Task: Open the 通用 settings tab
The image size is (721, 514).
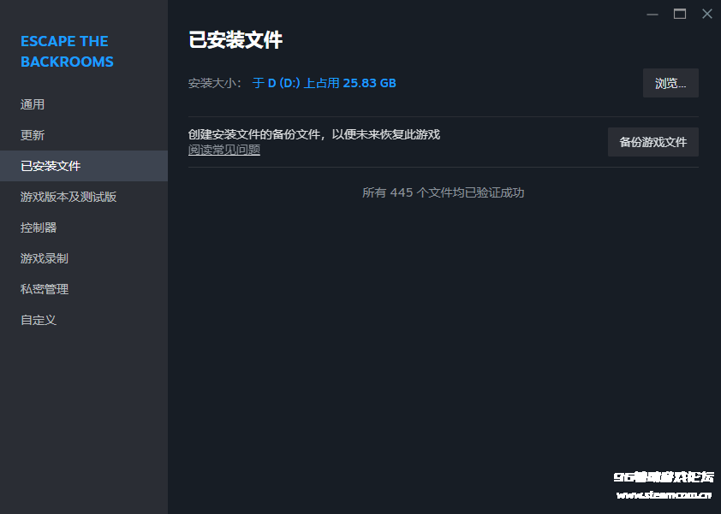Action: (x=84, y=104)
